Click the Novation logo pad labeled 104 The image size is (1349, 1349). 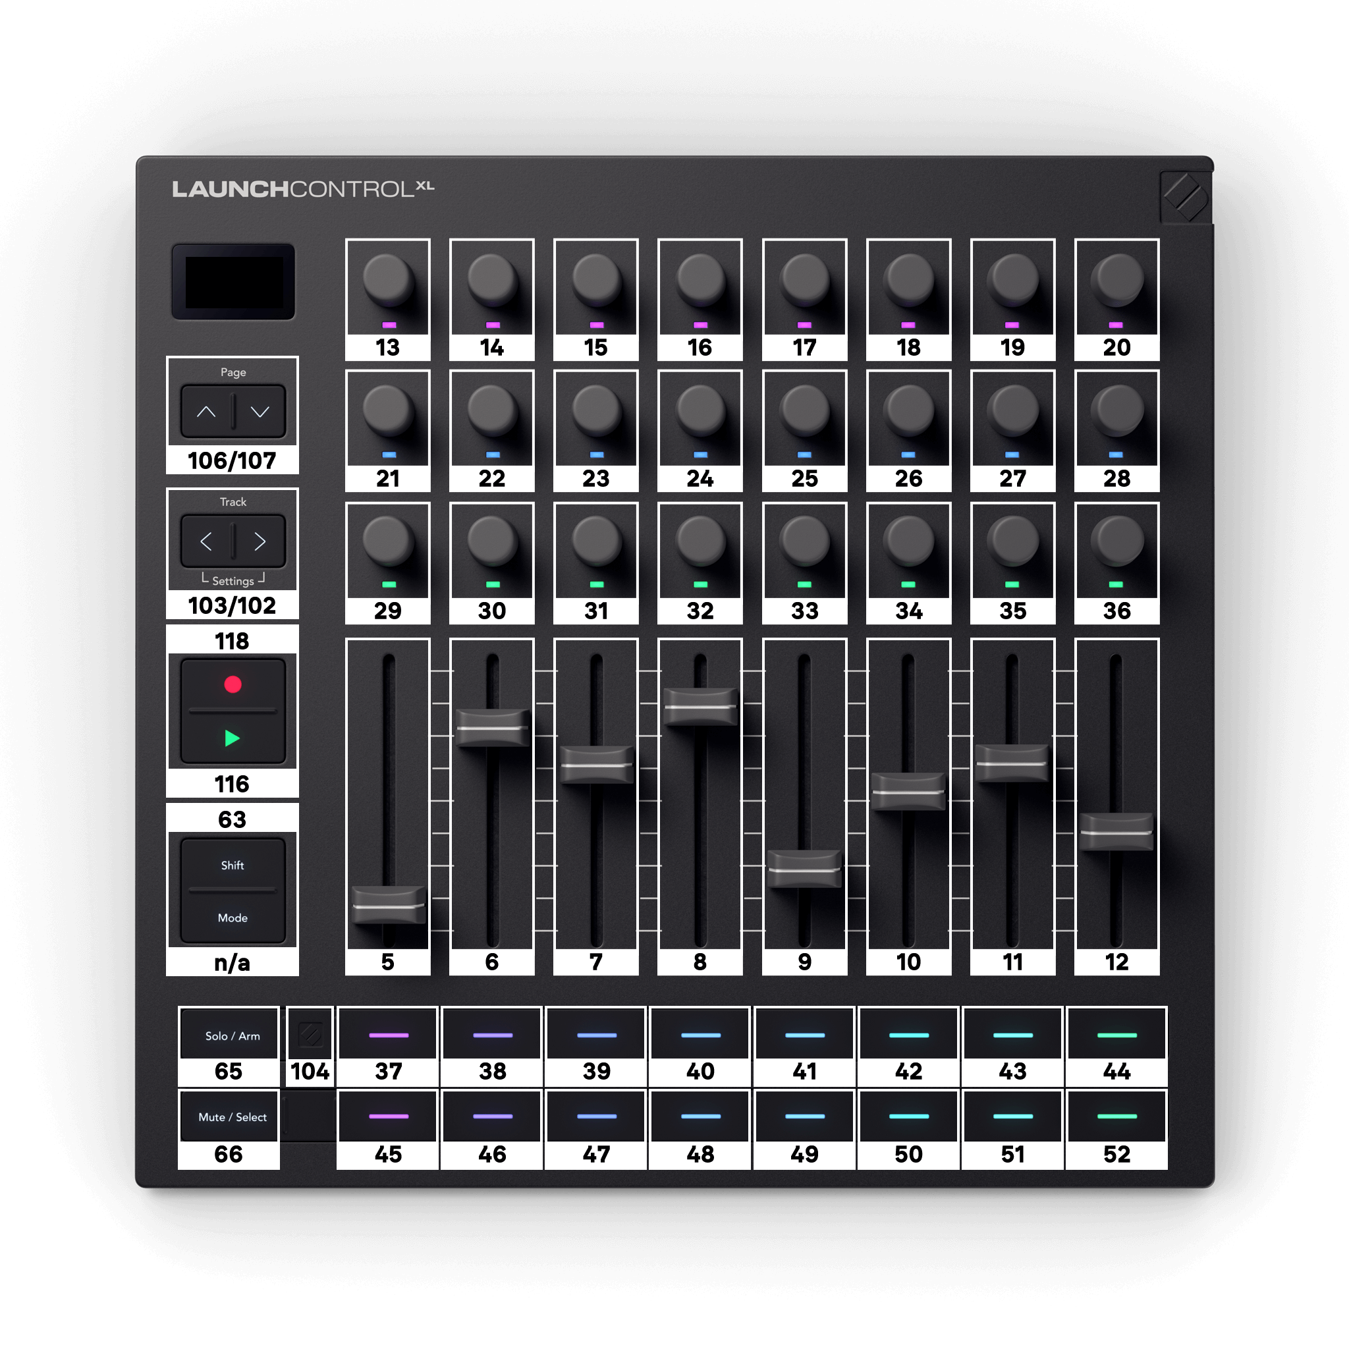click(310, 1033)
